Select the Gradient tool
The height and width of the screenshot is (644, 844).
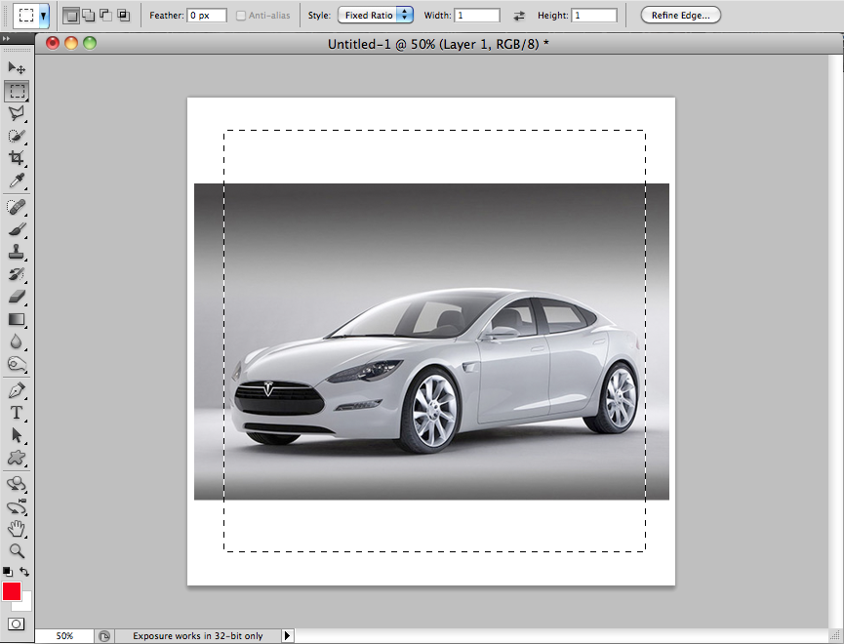click(x=17, y=319)
